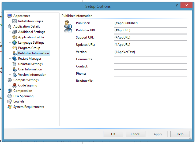Open Help for Setup Options
The image size is (196, 144).
tap(180, 134)
